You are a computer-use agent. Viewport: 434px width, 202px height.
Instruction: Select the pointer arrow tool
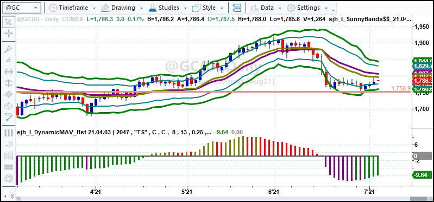coord(9,22)
